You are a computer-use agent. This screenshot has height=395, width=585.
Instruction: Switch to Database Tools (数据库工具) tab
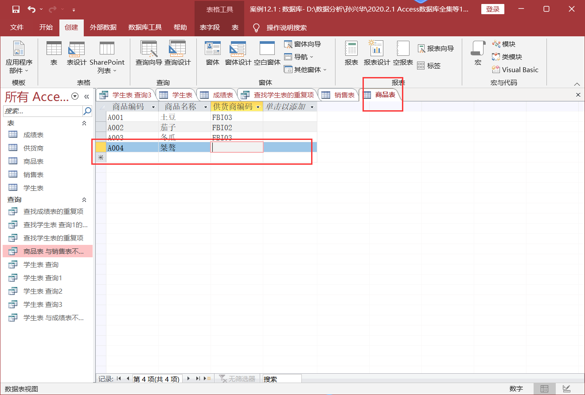pyautogui.click(x=145, y=27)
